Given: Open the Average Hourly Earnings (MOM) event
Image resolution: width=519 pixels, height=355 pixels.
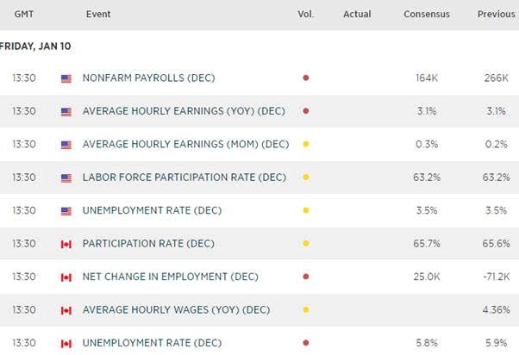Looking at the screenshot, I should pos(185,145).
